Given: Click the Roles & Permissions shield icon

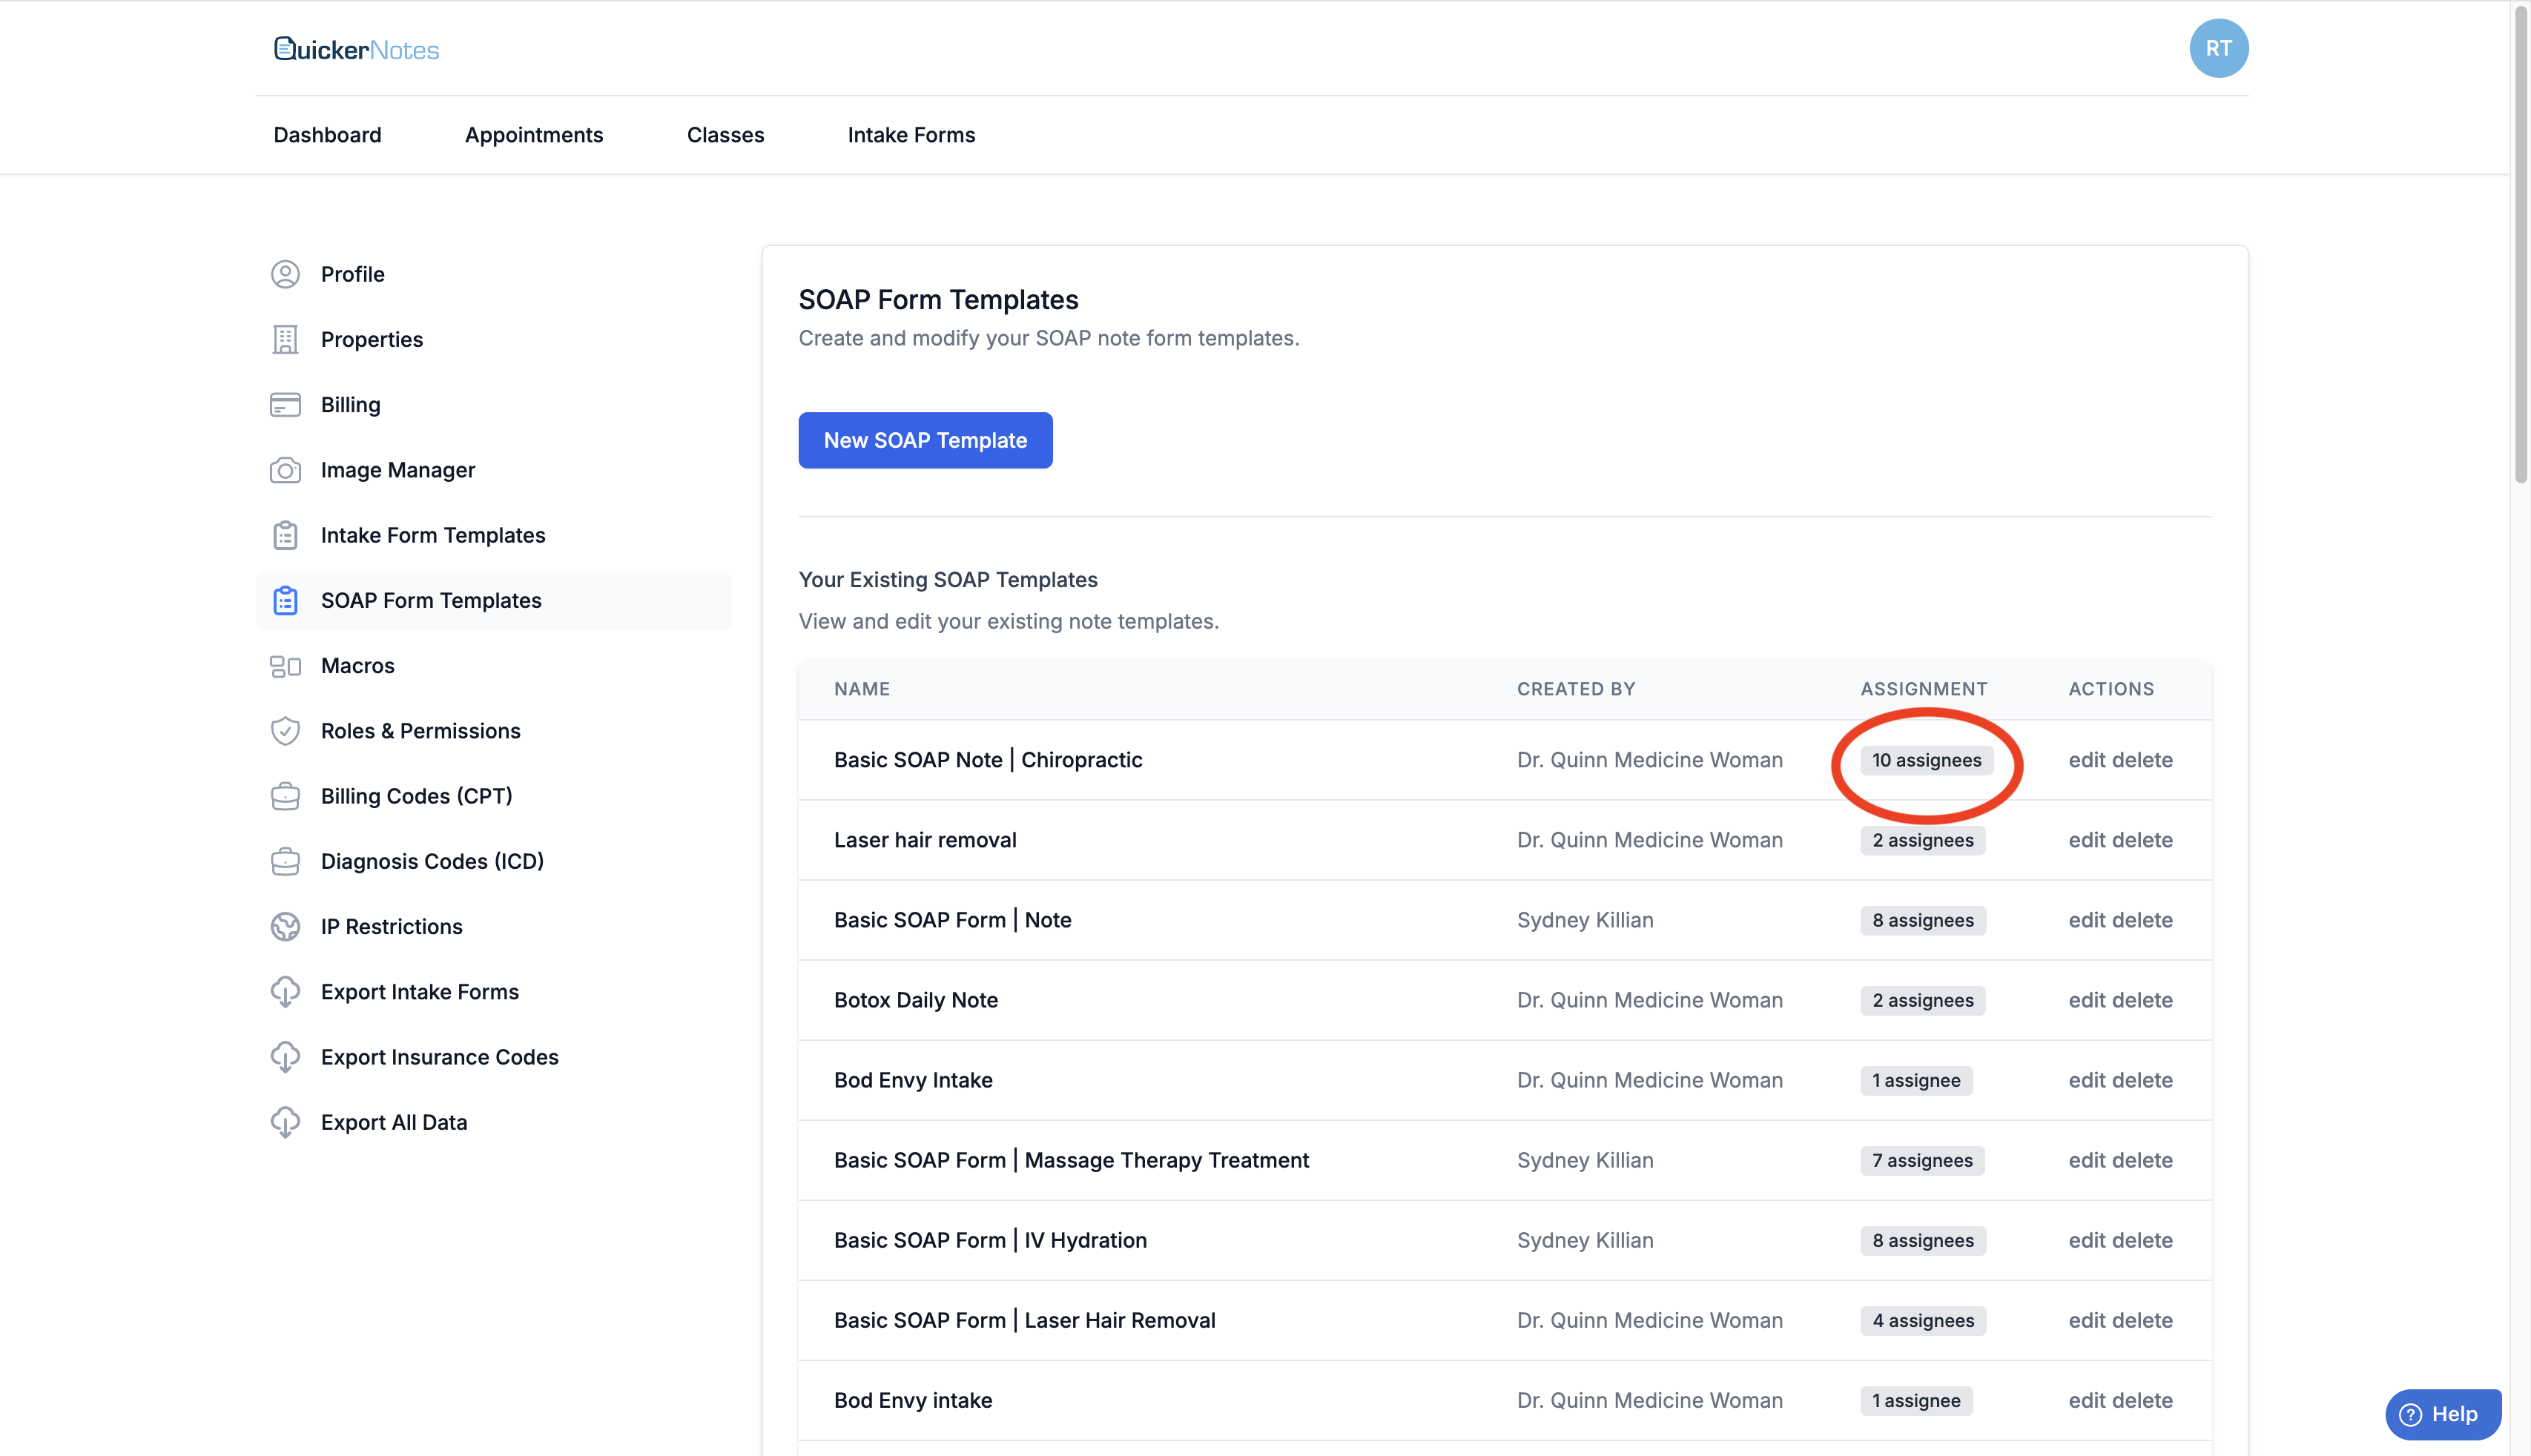Looking at the screenshot, I should (x=285, y=731).
